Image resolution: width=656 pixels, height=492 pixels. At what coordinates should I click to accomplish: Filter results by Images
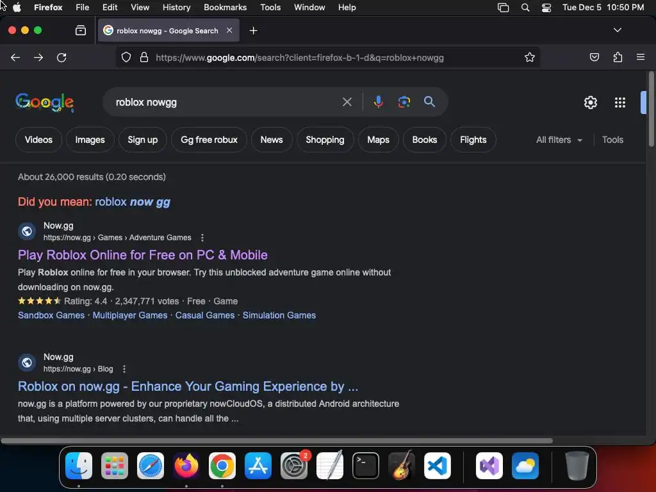tap(90, 140)
